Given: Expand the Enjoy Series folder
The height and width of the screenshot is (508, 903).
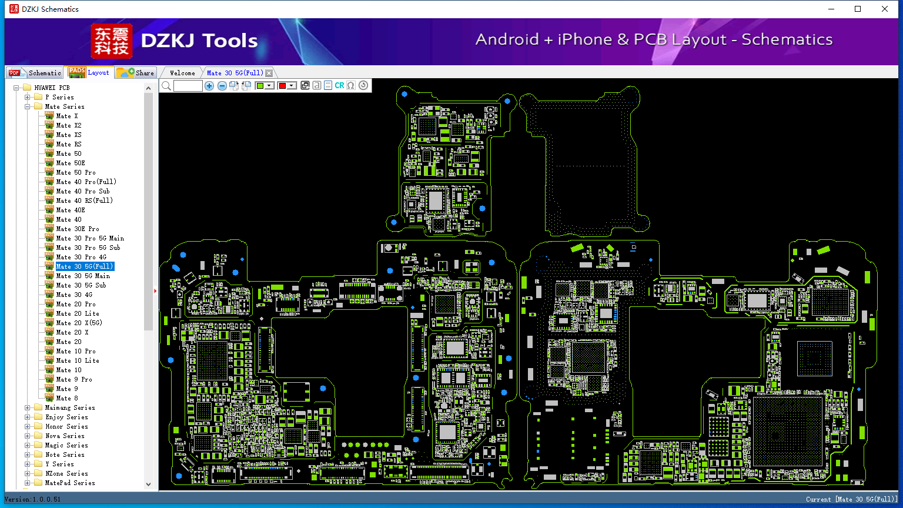Looking at the screenshot, I should coord(28,417).
